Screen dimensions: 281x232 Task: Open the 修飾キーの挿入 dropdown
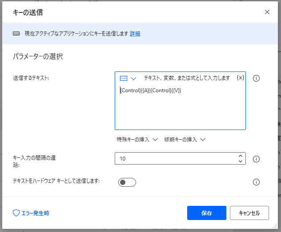point(185,139)
